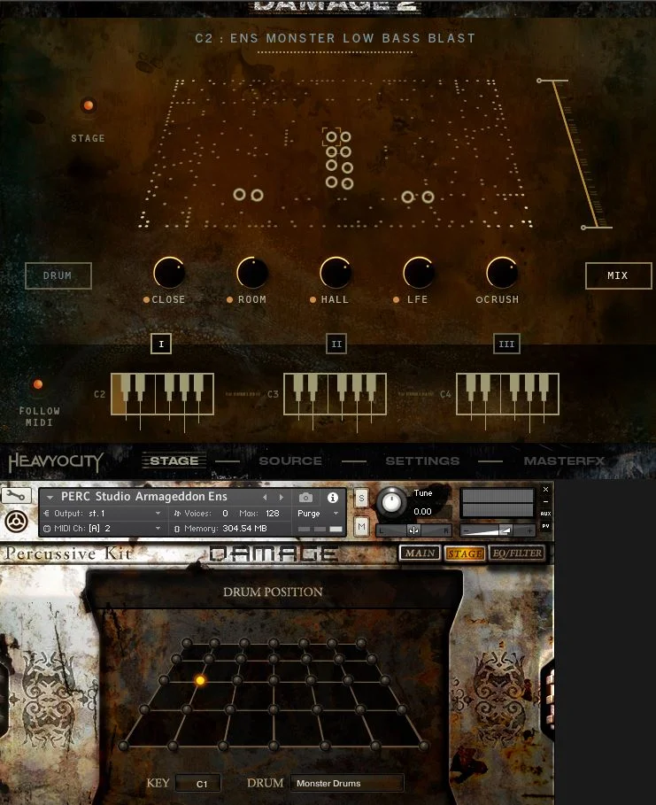Switch to the MASTERFX tab
Viewport: 656px width, 805px height.
point(564,461)
